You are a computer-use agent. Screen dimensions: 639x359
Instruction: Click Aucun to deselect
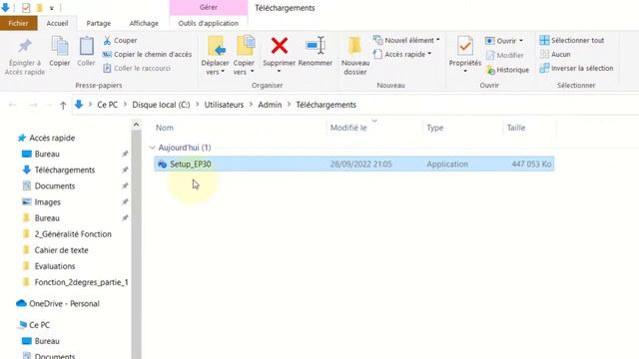tap(555, 54)
